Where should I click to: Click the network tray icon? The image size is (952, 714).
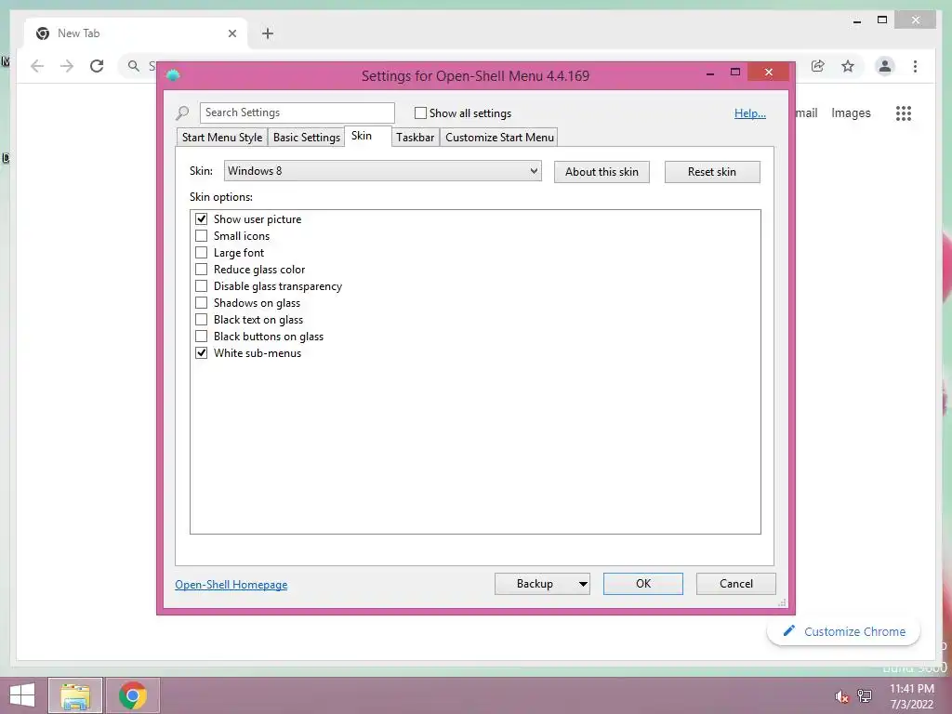(x=865, y=695)
